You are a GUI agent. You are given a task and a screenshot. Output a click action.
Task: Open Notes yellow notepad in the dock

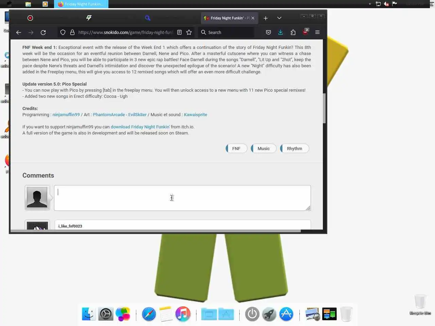point(166,314)
